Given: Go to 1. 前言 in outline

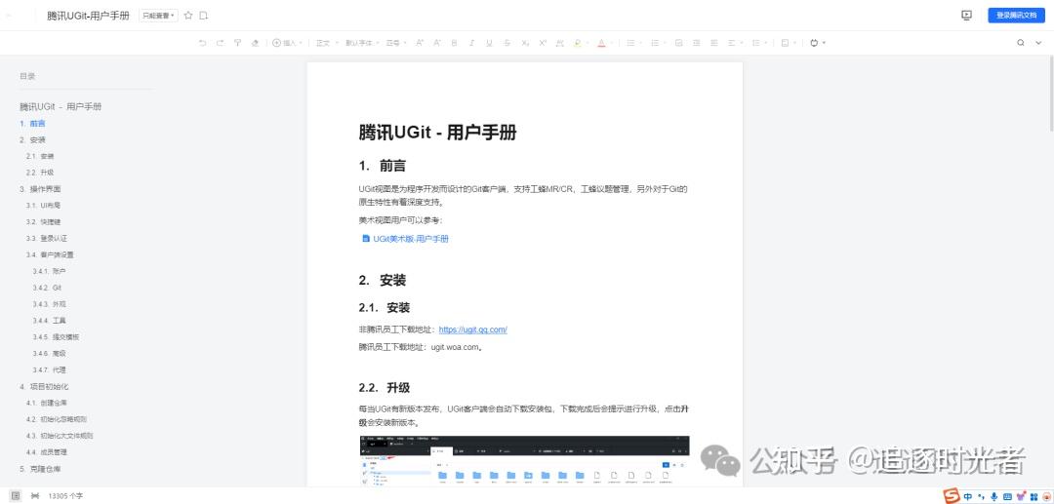Looking at the screenshot, I should pyautogui.click(x=33, y=124).
